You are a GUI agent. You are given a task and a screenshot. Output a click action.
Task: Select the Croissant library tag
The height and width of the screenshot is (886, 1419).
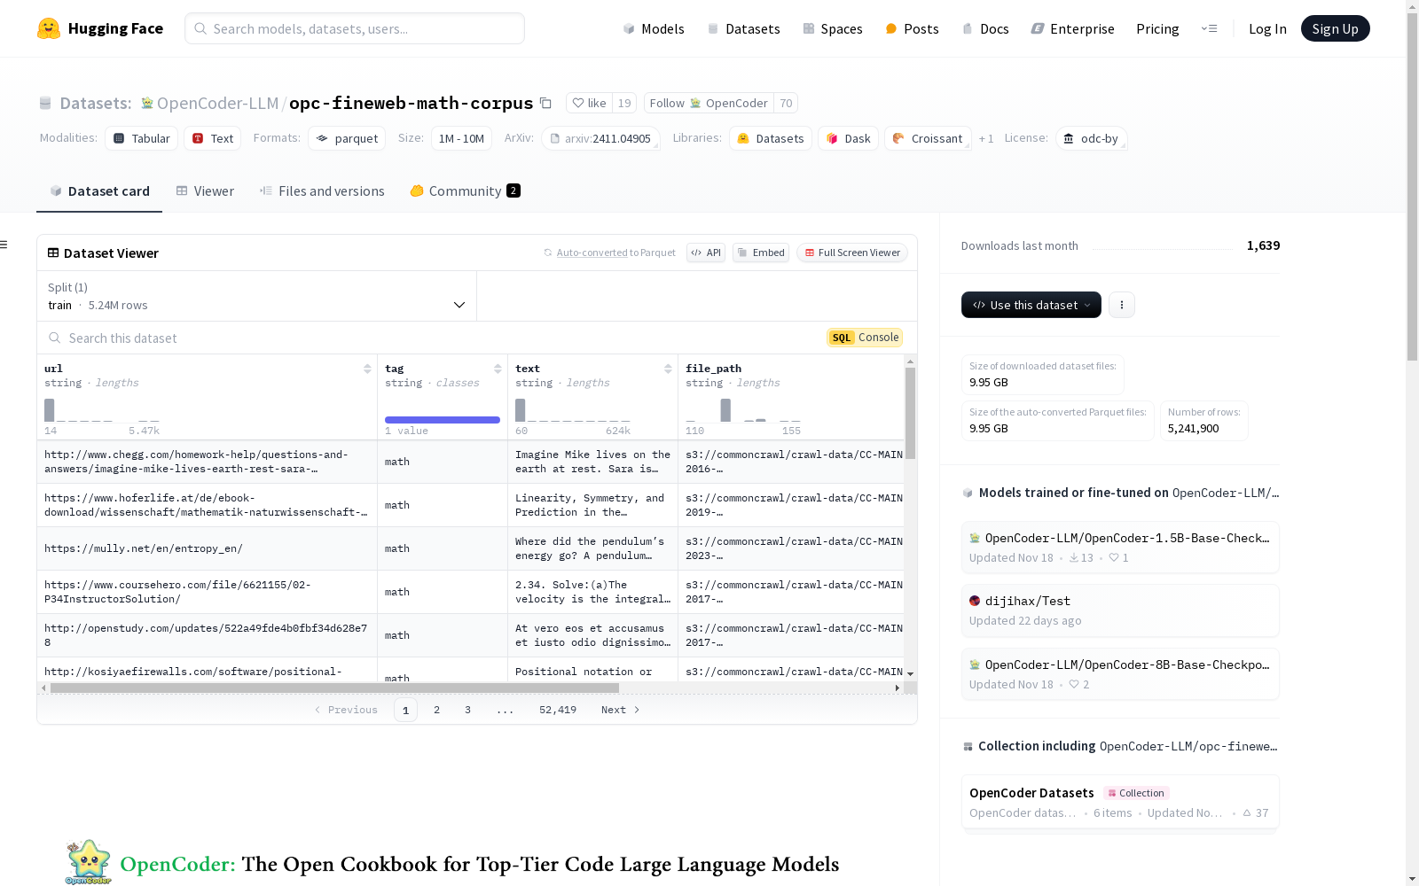(928, 139)
